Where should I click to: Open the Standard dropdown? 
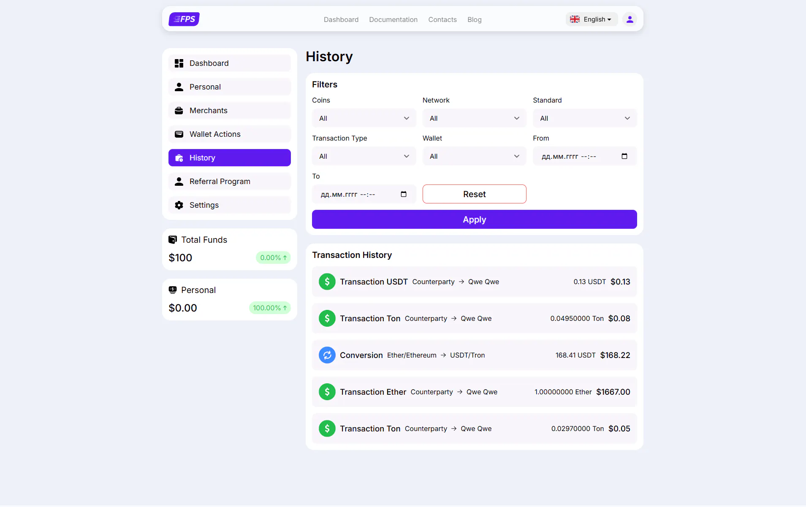pyautogui.click(x=585, y=118)
